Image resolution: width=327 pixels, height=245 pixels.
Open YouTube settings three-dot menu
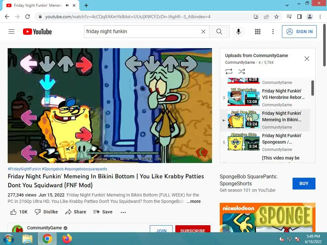tap(273, 32)
